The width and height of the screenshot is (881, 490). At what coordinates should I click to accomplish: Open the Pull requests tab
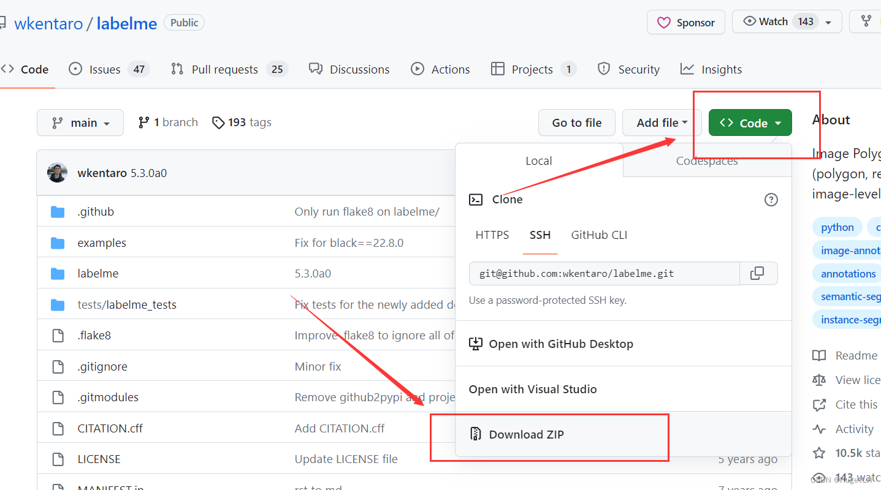[229, 69]
